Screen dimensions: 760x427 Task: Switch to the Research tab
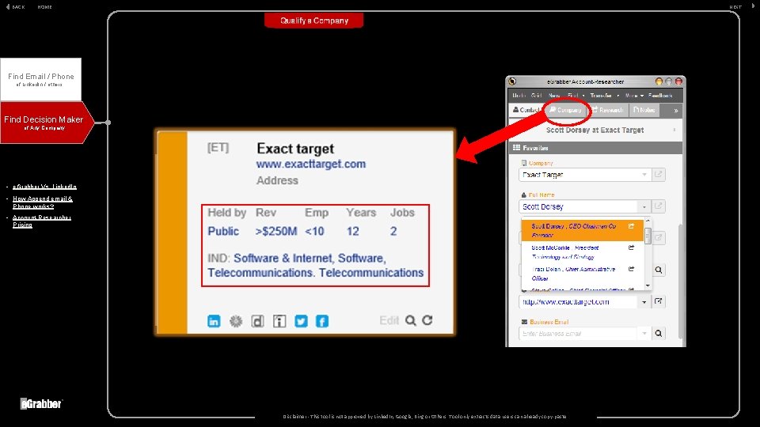tap(607, 110)
